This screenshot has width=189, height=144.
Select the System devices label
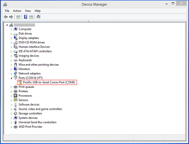coord(28,118)
